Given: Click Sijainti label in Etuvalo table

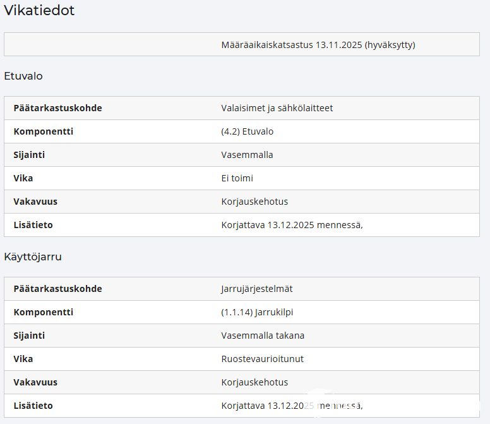Looking at the screenshot, I should [29, 155].
